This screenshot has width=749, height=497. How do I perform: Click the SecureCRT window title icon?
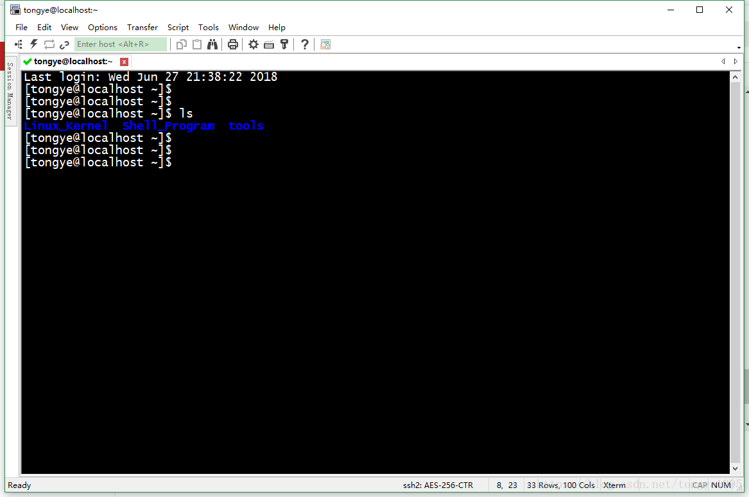[15, 10]
